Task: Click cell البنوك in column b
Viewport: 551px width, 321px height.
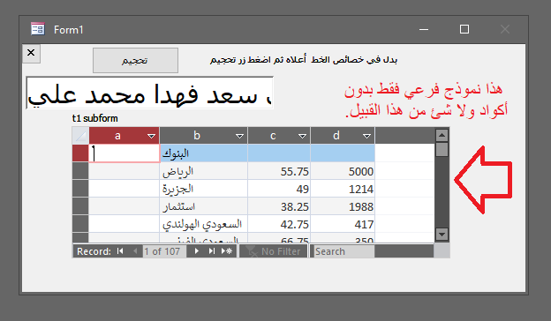Action: coord(204,153)
